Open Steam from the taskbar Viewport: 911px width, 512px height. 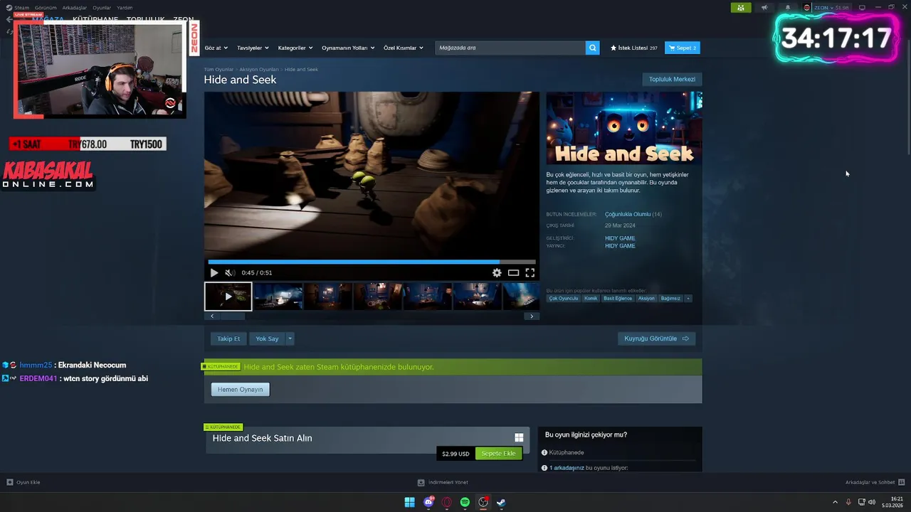coord(501,502)
